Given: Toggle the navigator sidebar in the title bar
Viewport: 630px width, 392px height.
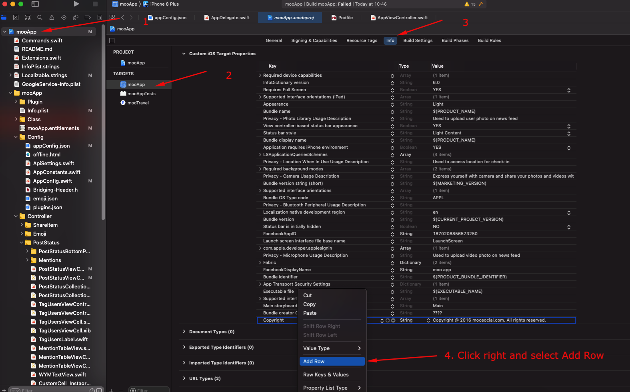Looking at the screenshot, I should point(35,4).
